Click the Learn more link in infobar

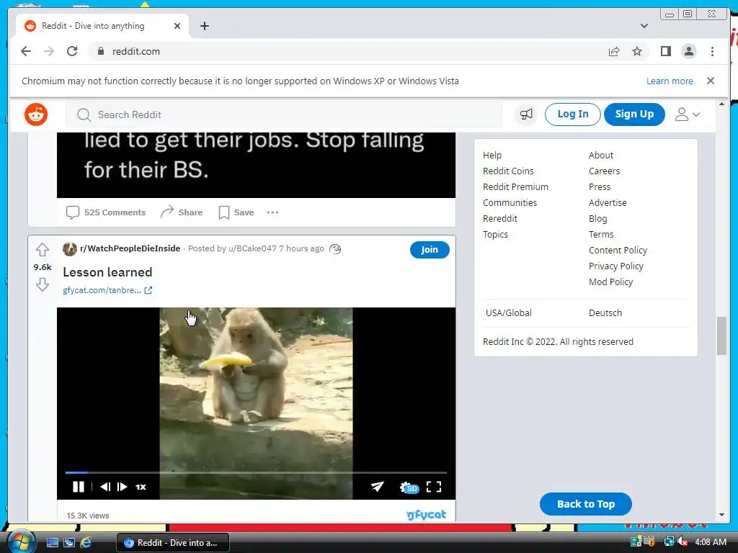(x=670, y=81)
